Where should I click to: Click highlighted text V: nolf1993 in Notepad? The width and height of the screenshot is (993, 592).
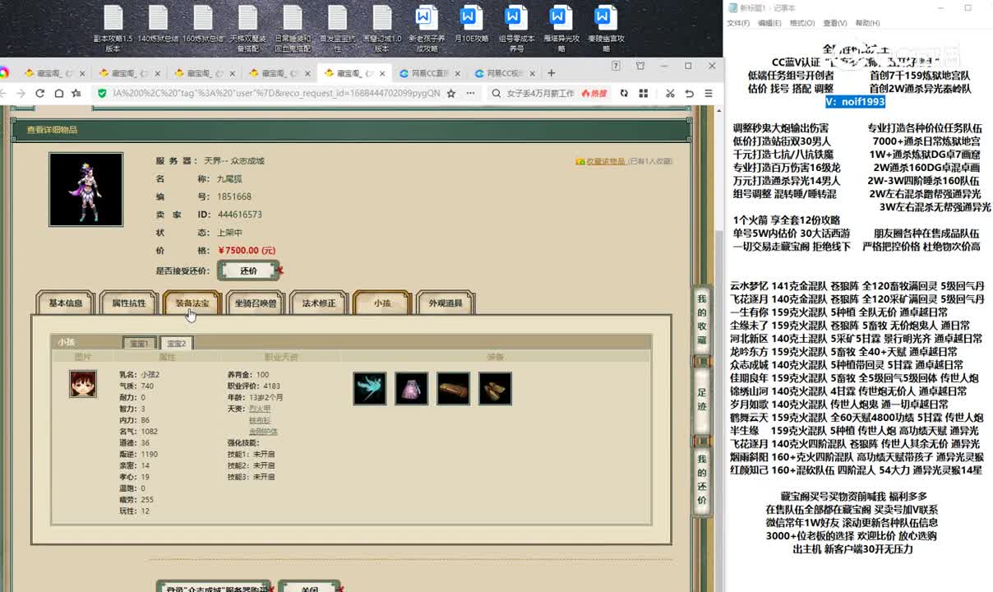pos(856,101)
